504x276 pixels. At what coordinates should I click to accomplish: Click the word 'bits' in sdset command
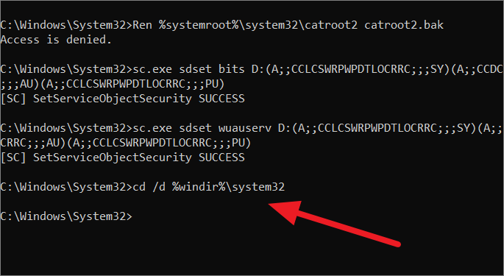[x=232, y=69]
